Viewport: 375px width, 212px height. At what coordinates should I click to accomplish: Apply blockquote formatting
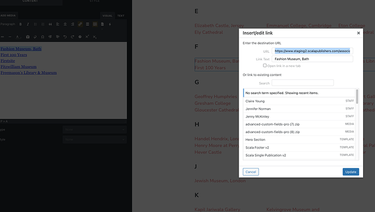point(50,24)
